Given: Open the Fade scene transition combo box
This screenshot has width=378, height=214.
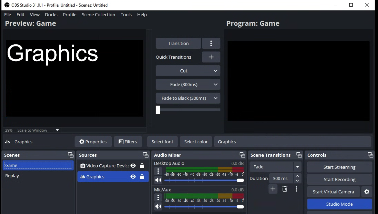Looking at the screenshot, I should [275, 167].
